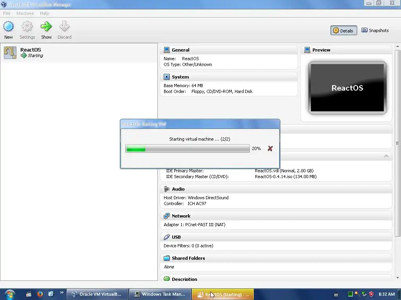Click the ReactOS-0.4.14.iso value text
Screen dimensions: 401x300
pos(285,177)
